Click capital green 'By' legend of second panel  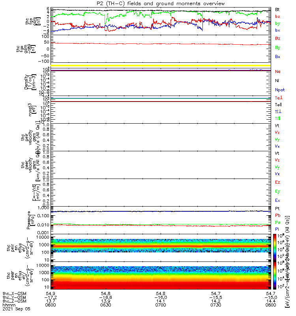tap(277, 47)
